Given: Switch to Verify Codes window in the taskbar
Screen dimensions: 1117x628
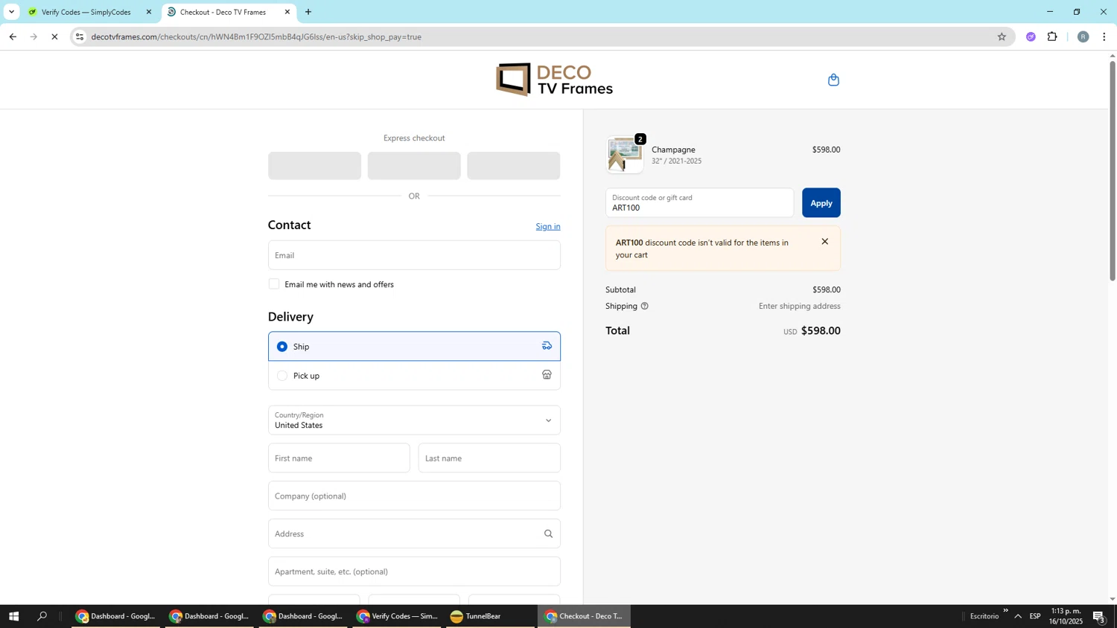Looking at the screenshot, I should [398, 616].
